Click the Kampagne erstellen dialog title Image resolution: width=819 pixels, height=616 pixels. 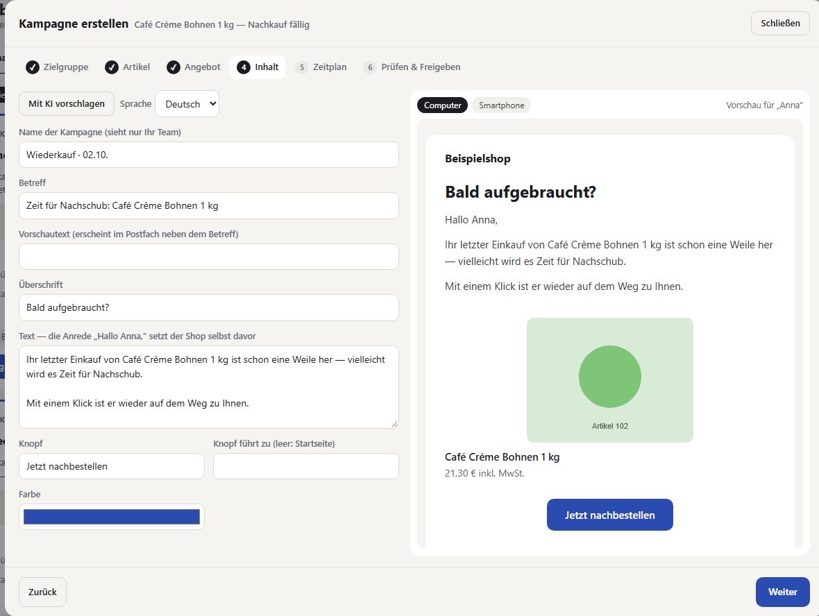[x=74, y=24]
